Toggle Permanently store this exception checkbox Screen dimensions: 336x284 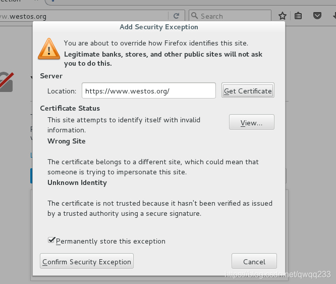pos(51,241)
